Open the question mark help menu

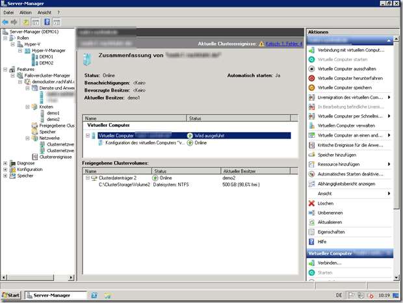58,12
